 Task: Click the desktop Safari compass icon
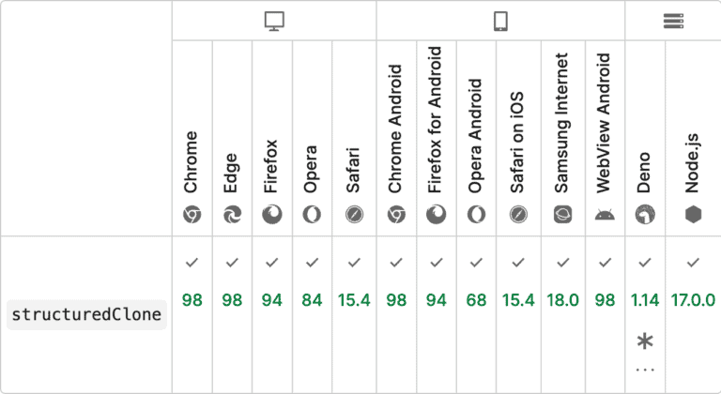[x=354, y=215]
